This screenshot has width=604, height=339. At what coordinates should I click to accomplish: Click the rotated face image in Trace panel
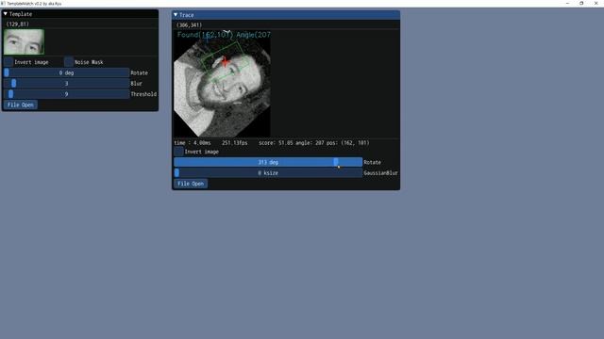click(222, 84)
